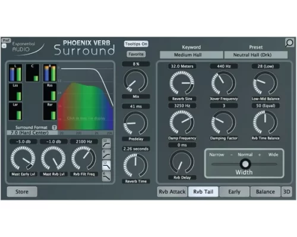Click the Xover Frequency knob
Screen dimensions: 297x237
coord(223,83)
